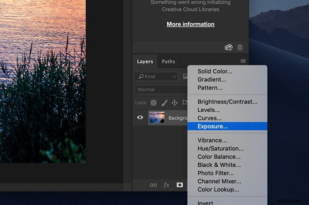The height and width of the screenshot is (205, 309).
Task: Open the Layers panel menu icon
Action: coord(243,61)
